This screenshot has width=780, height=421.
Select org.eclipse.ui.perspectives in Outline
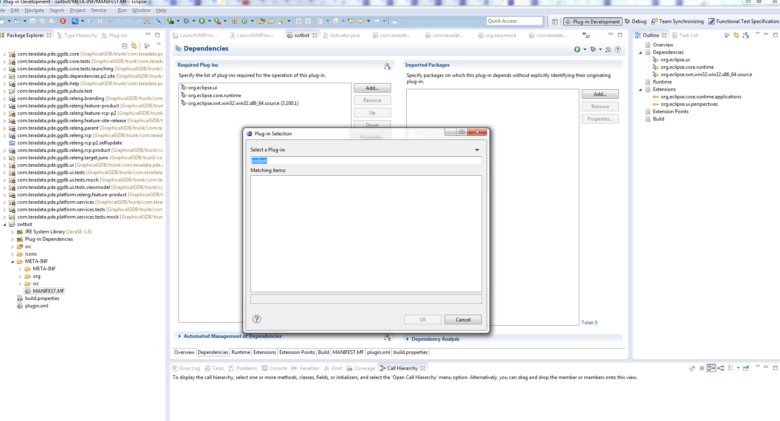click(x=685, y=104)
